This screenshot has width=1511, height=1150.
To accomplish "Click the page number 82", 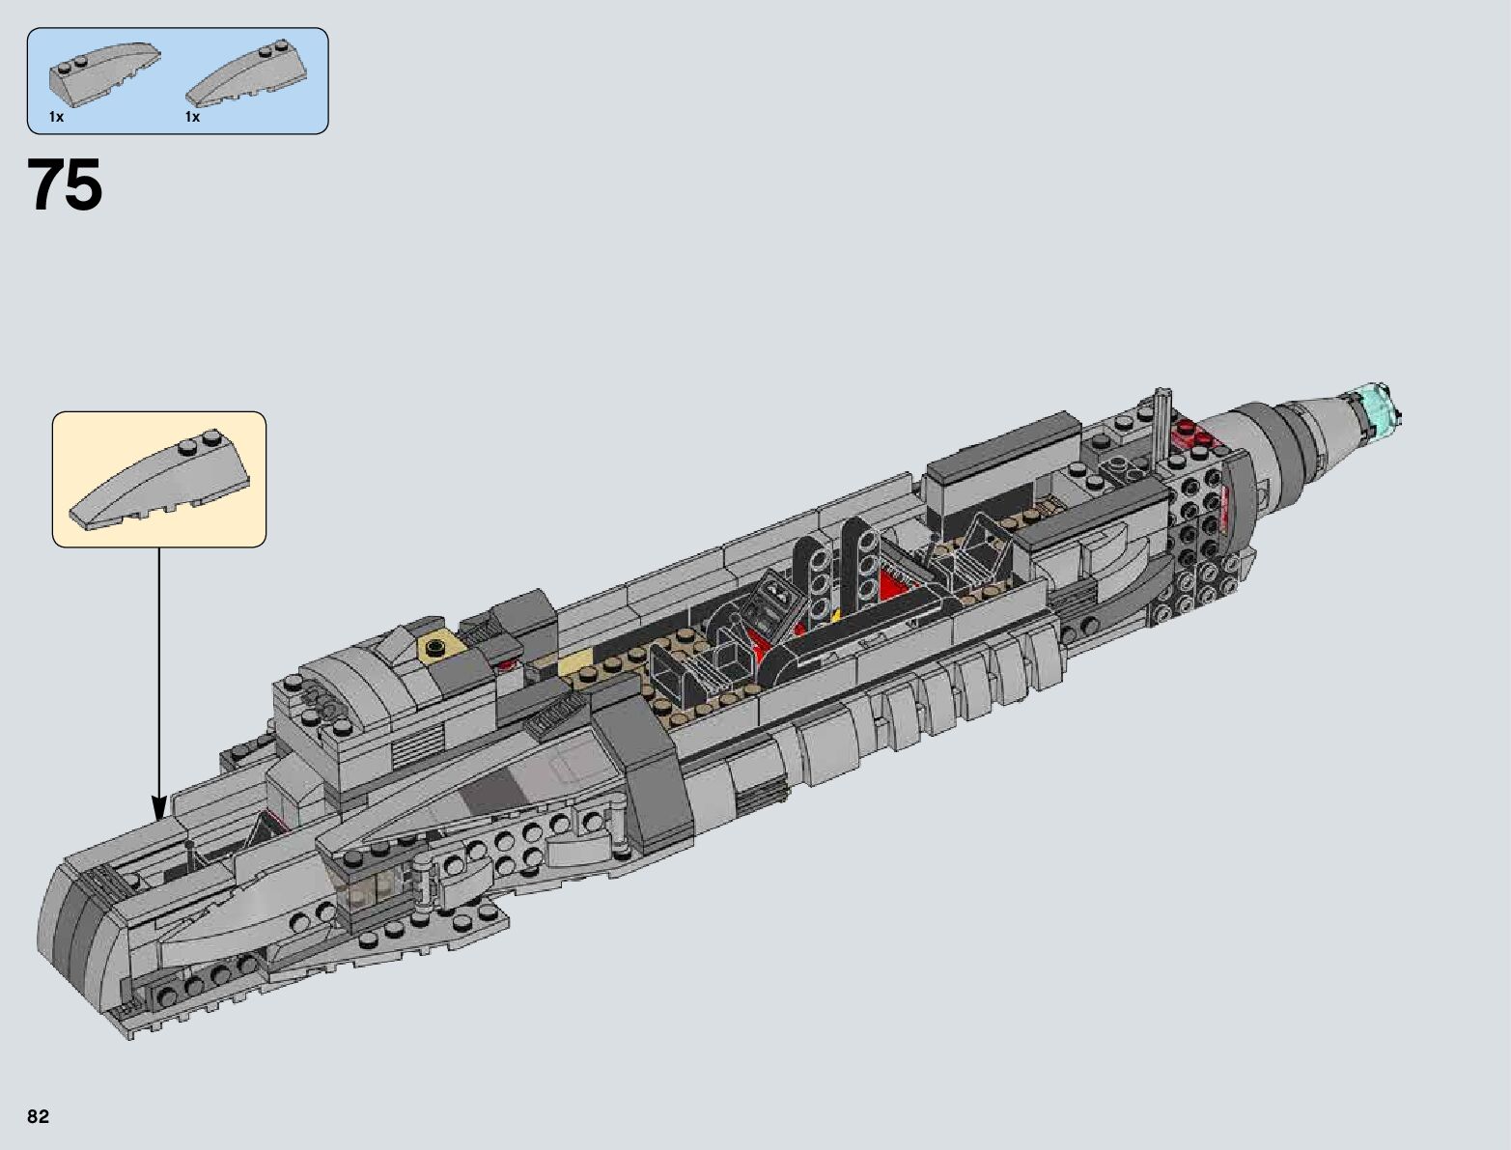I will pos(39,1117).
